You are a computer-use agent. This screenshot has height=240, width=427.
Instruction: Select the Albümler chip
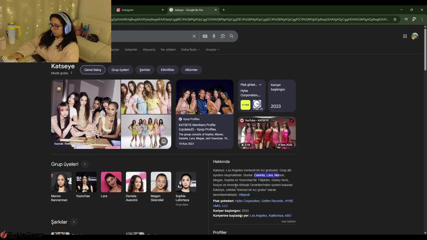[191, 70]
